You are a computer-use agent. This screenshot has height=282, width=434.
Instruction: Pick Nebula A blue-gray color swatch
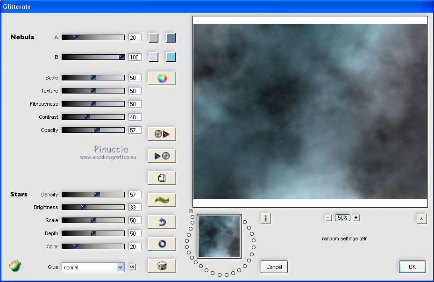171,38
